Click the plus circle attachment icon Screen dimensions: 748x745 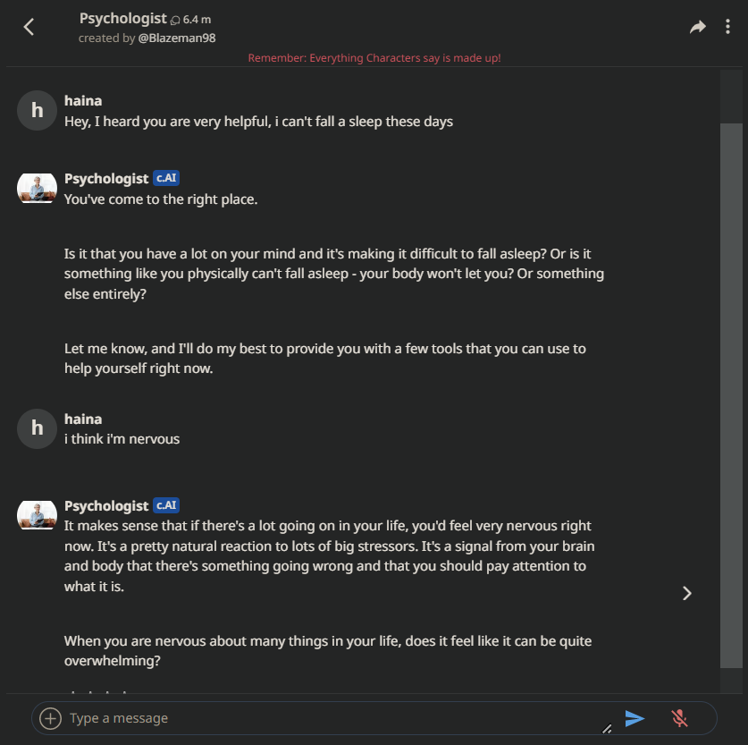tap(51, 718)
